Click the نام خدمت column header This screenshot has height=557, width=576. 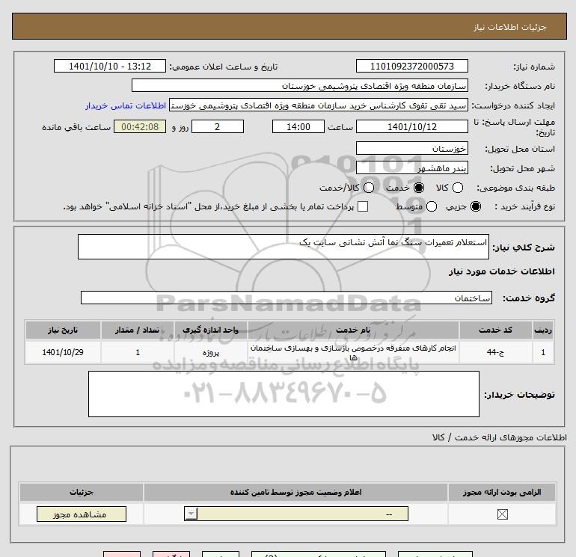pyautogui.click(x=353, y=330)
